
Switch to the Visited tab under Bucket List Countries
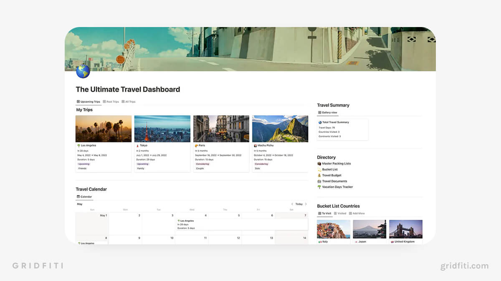coord(340,214)
